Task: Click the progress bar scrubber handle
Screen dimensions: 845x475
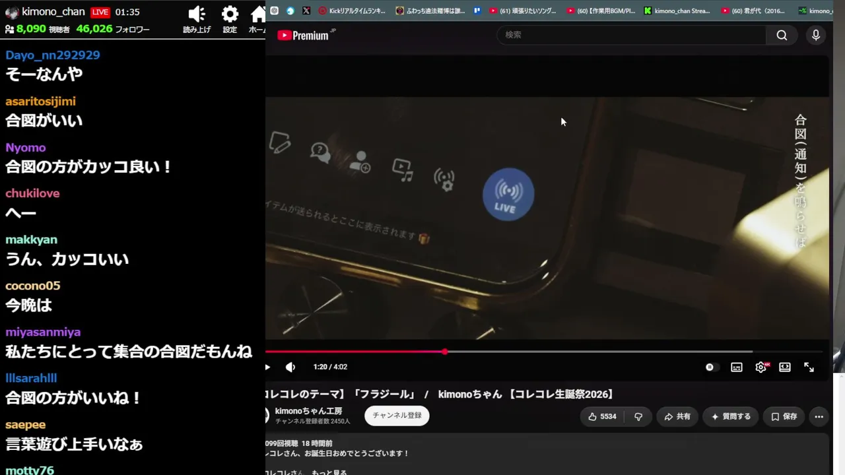Action: [445, 352]
